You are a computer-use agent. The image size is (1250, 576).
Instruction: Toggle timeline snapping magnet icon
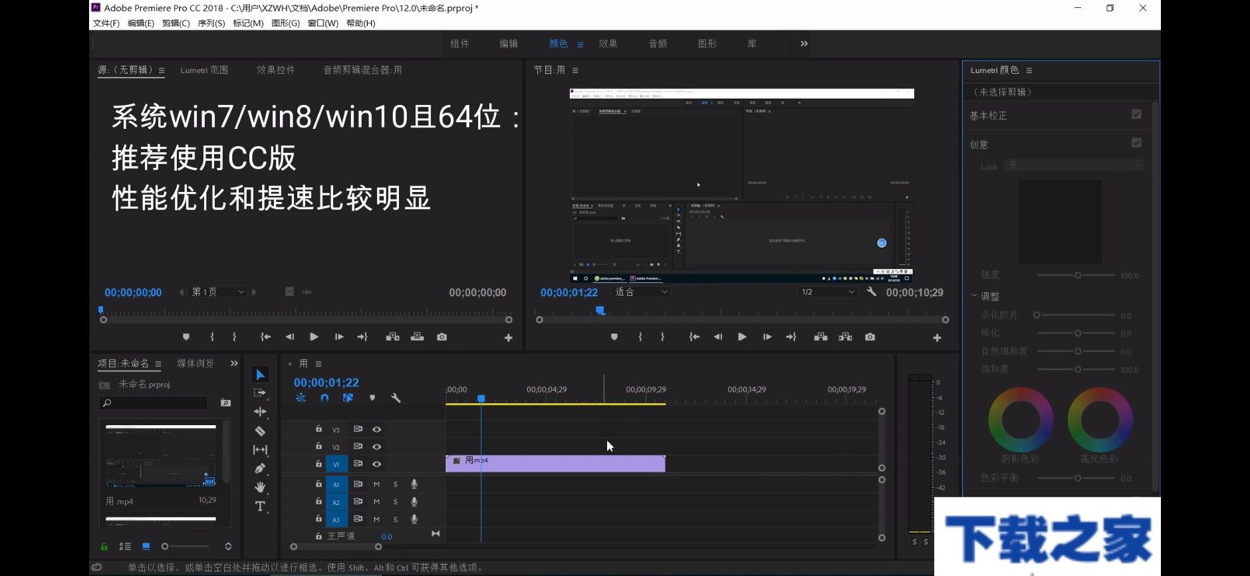[324, 398]
